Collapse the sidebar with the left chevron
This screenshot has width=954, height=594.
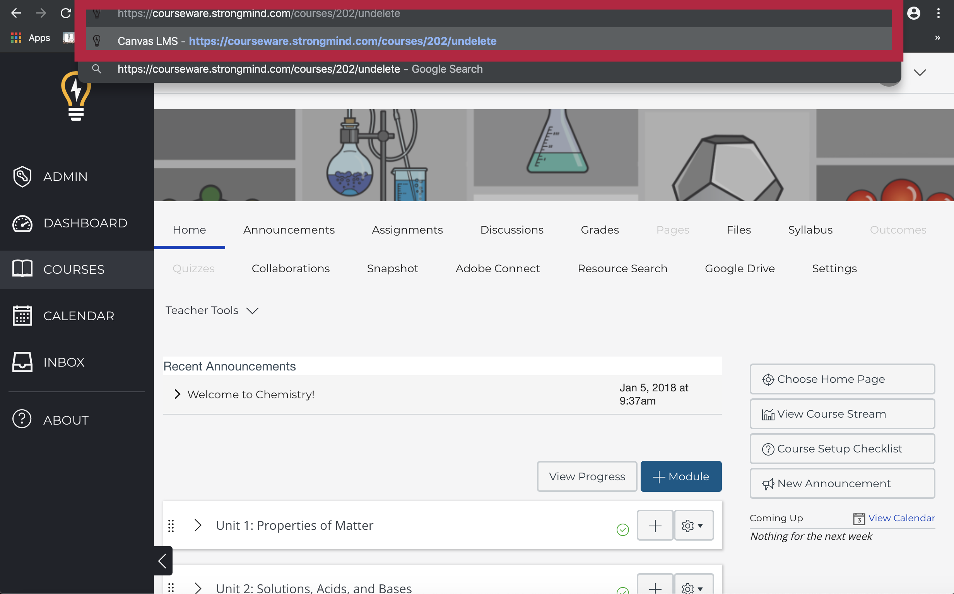coord(162,561)
